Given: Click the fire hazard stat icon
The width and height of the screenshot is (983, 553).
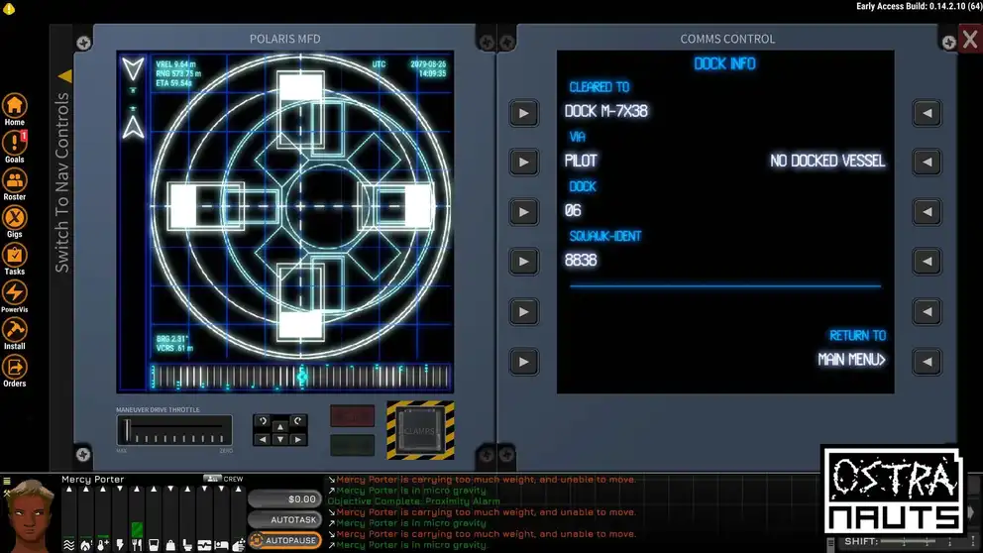Looking at the screenshot, I should pyautogui.click(x=86, y=545).
